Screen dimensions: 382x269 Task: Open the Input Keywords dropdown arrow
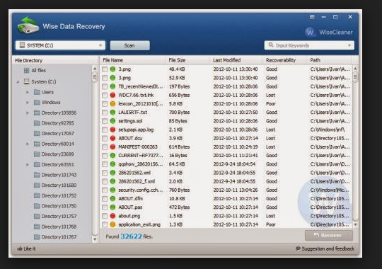click(x=349, y=45)
